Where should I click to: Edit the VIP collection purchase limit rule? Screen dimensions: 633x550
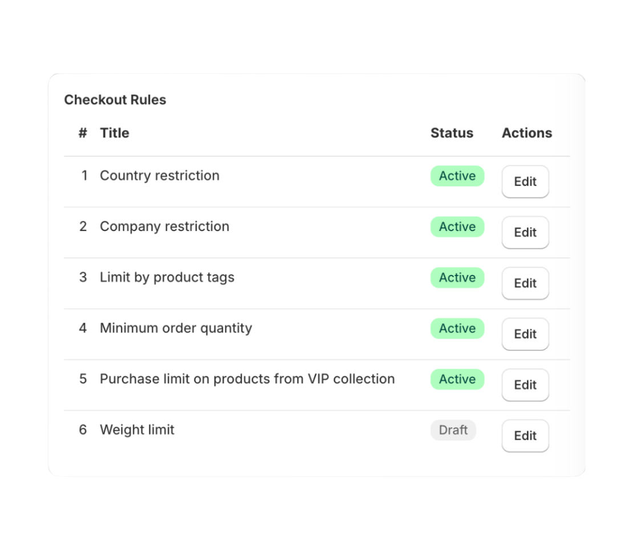pyautogui.click(x=525, y=385)
